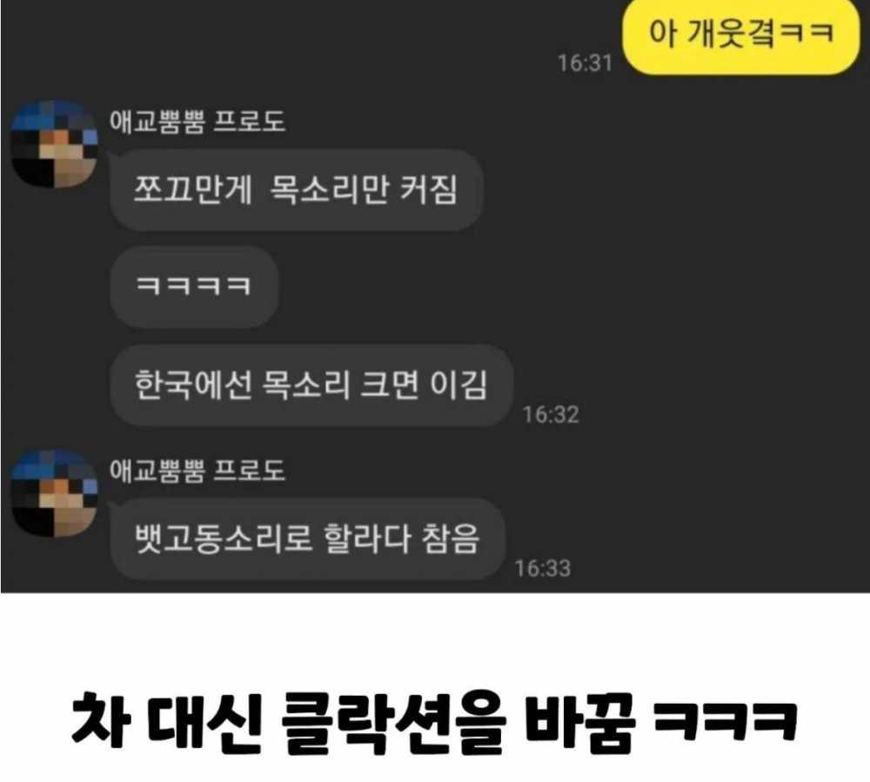Click the caption's trailing ㅋㅋㅋ text
The width and height of the screenshot is (870, 782).
coord(726,722)
